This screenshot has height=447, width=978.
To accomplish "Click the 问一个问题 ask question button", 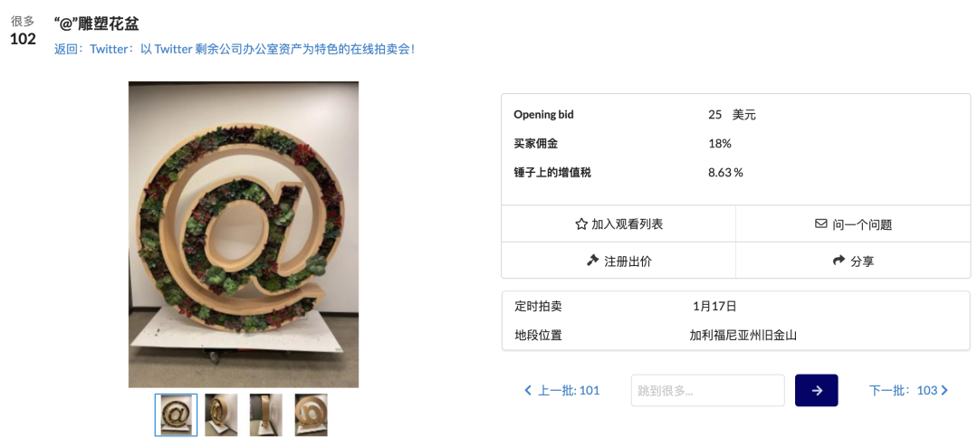I will click(x=853, y=223).
